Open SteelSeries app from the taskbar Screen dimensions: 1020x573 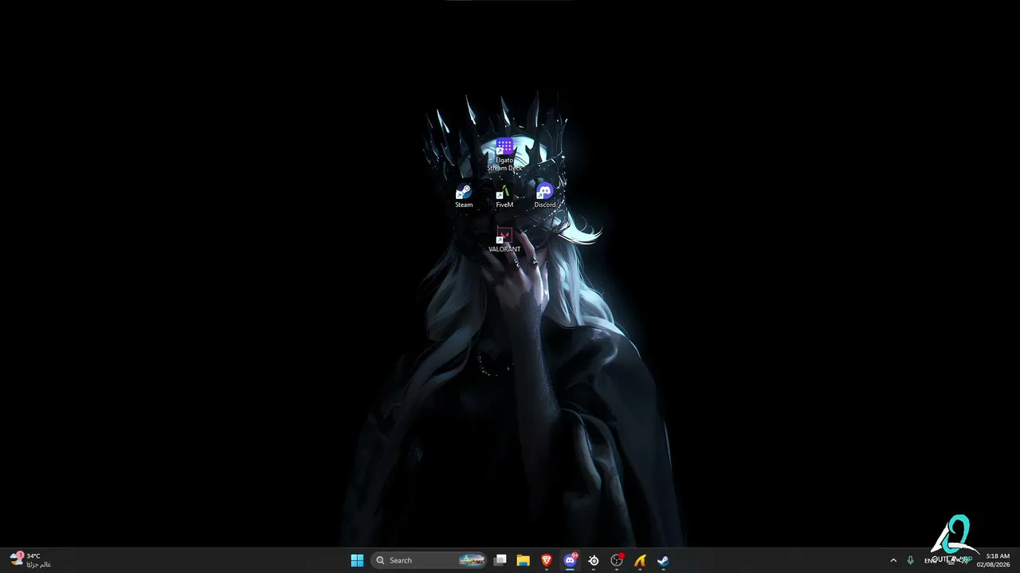594,560
